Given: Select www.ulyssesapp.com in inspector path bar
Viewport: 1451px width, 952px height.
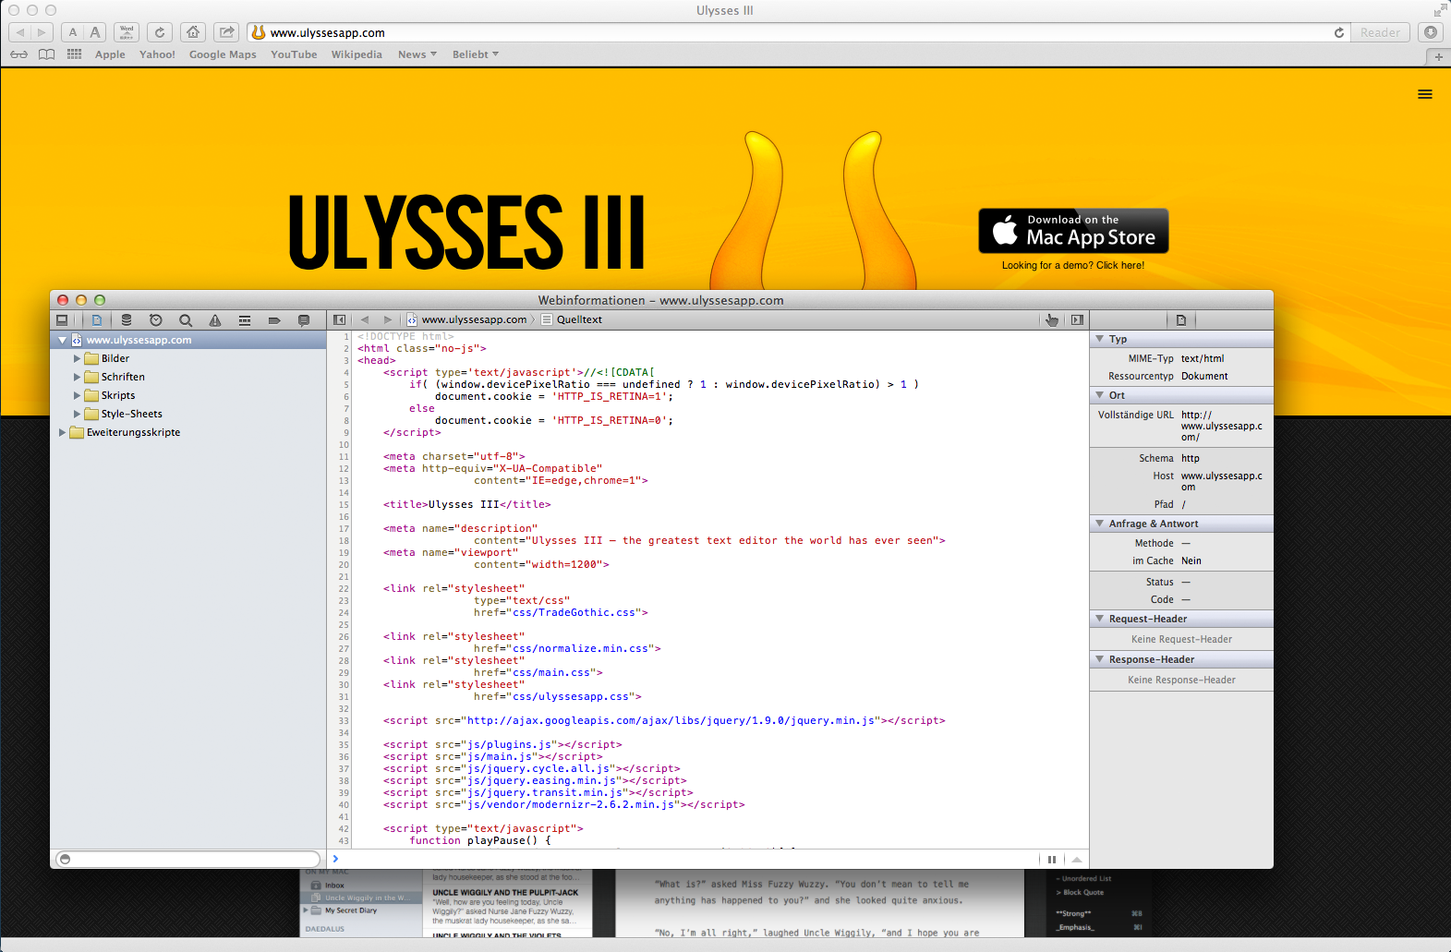Looking at the screenshot, I should click(467, 319).
